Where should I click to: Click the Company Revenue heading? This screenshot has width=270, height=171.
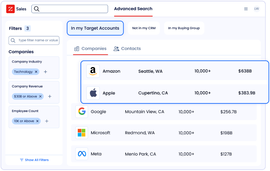(x=27, y=86)
